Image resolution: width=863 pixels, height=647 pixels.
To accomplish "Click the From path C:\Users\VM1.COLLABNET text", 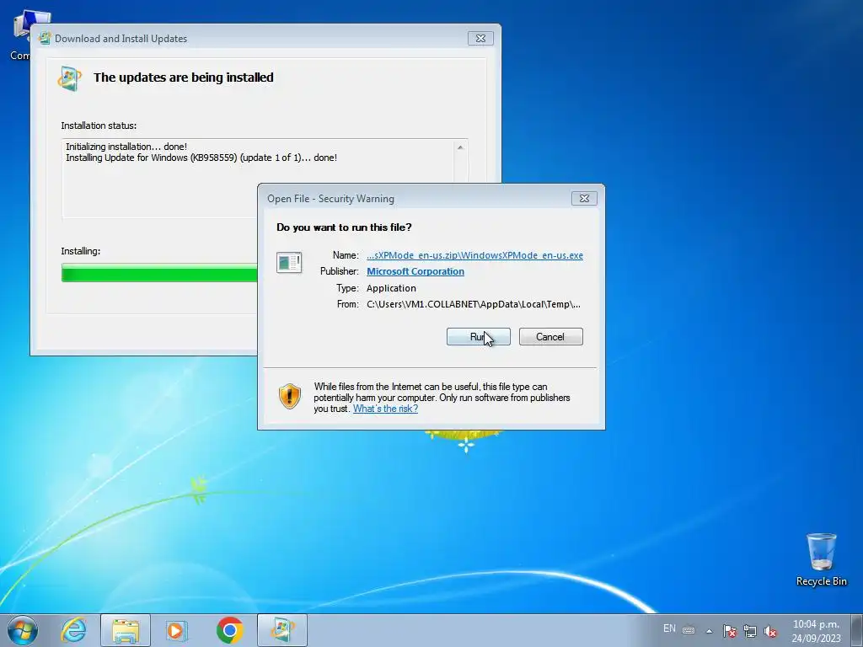I will pos(474,304).
